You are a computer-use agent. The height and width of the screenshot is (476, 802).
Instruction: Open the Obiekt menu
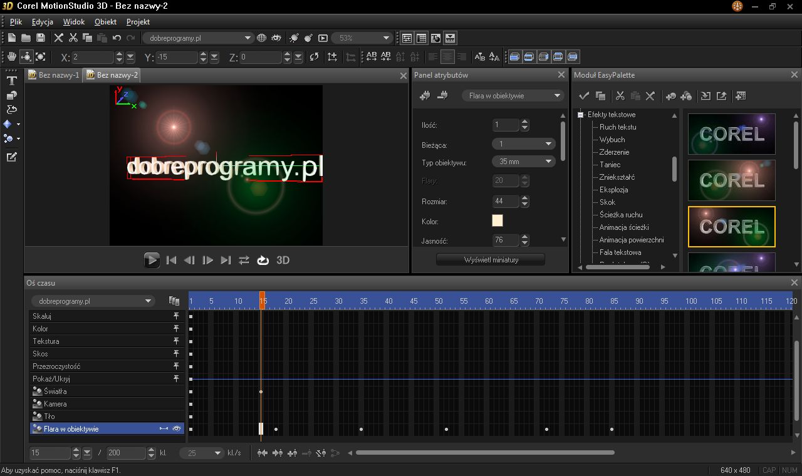point(105,21)
